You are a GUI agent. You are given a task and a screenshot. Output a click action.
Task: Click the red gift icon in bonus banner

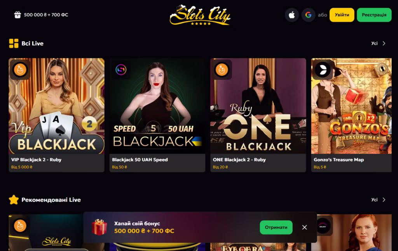(99, 227)
